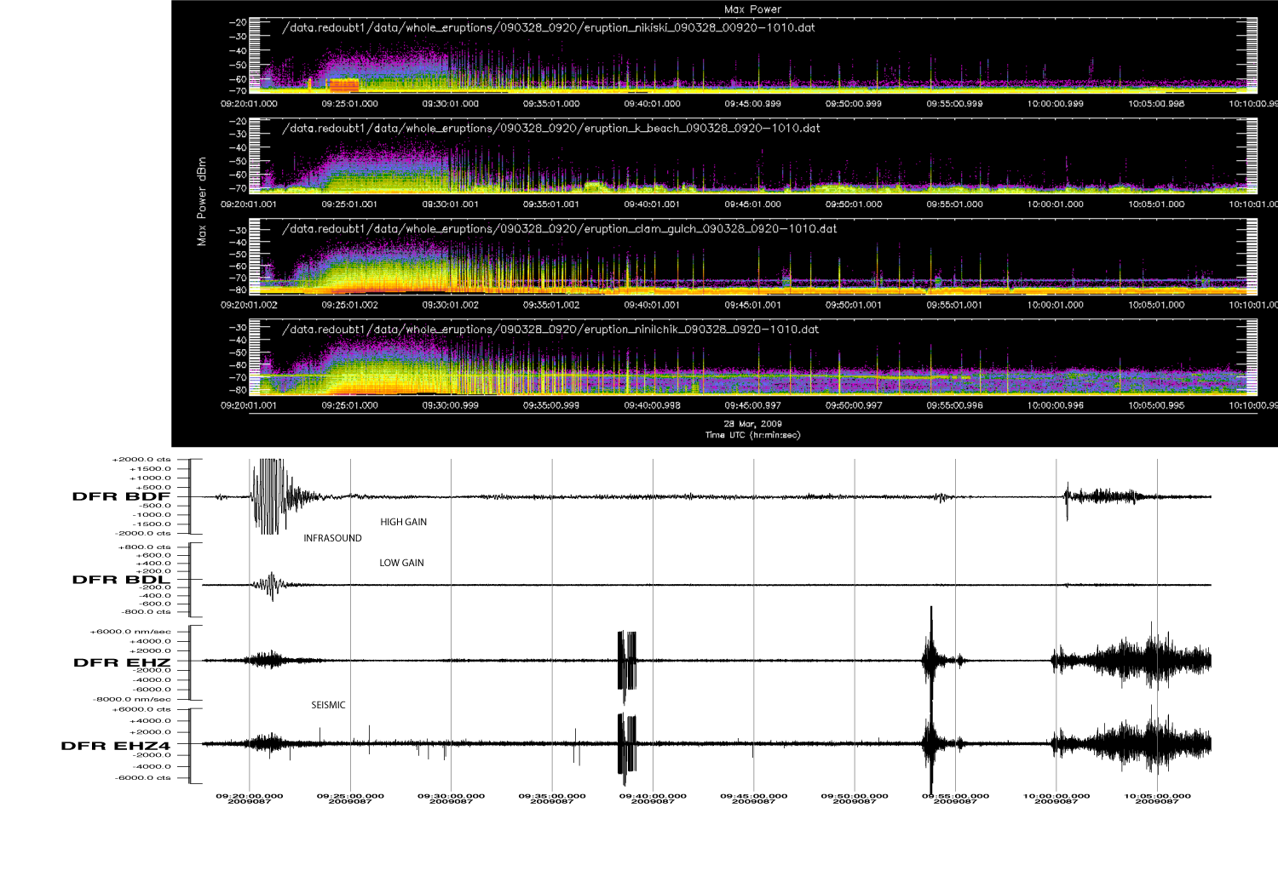1278x882 pixels.
Task: Select the eruption_nikiski_090328 file path label
Action: click(x=549, y=28)
